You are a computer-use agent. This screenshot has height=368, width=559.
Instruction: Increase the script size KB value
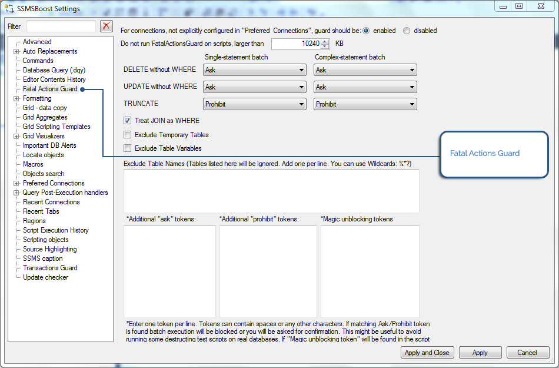click(325, 41)
